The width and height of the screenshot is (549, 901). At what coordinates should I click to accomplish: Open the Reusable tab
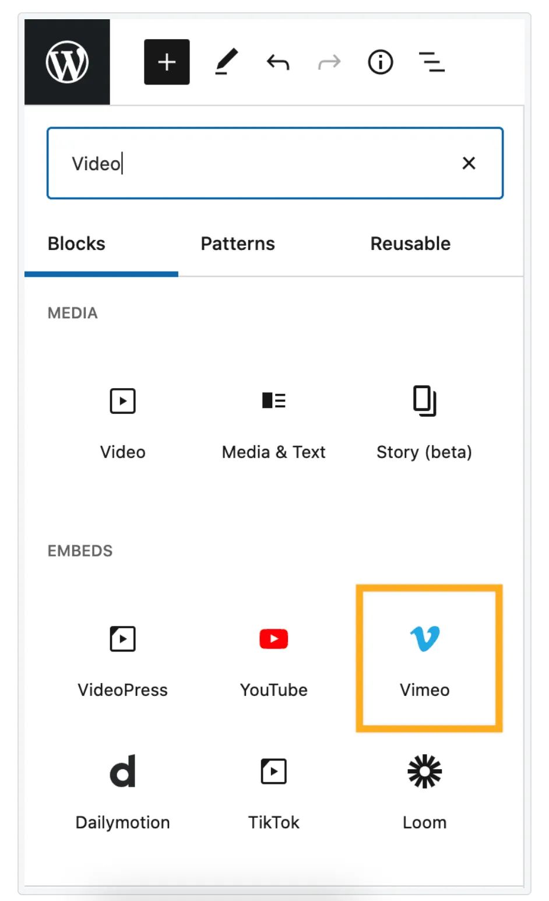410,244
